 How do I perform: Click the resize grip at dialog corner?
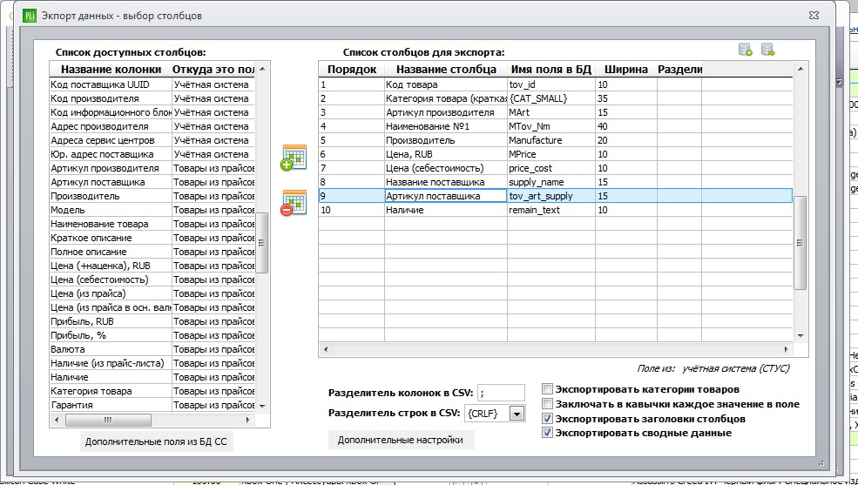(821, 462)
